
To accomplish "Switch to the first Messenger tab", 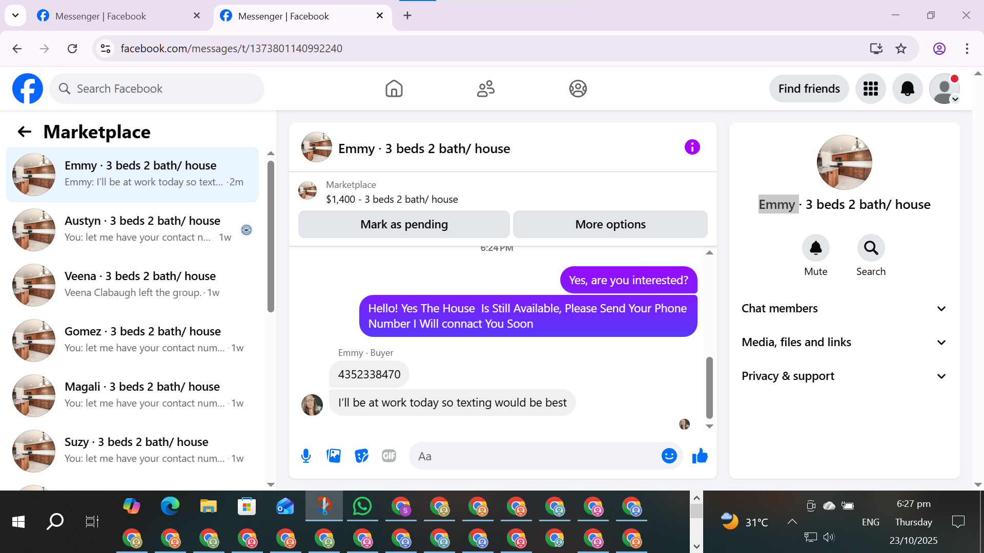I will click(100, 16).
